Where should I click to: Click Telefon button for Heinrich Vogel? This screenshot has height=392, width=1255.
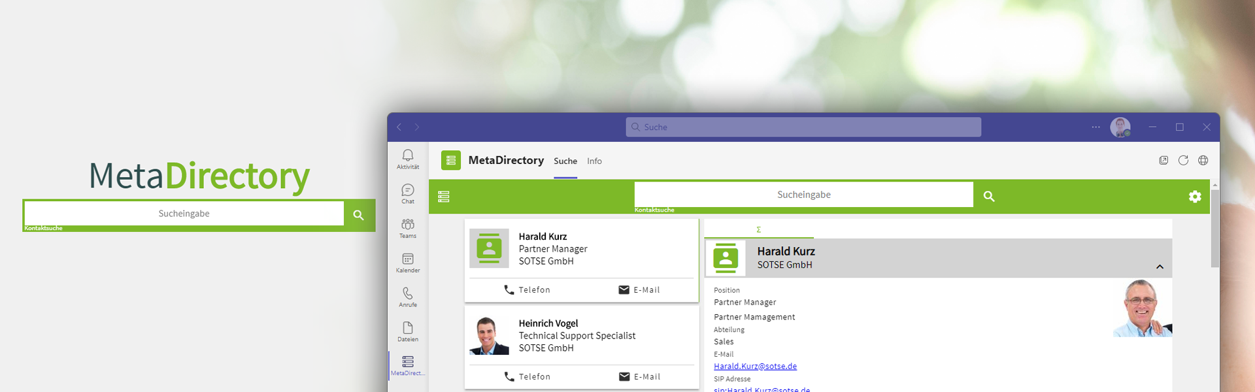[x=527, y=377]
